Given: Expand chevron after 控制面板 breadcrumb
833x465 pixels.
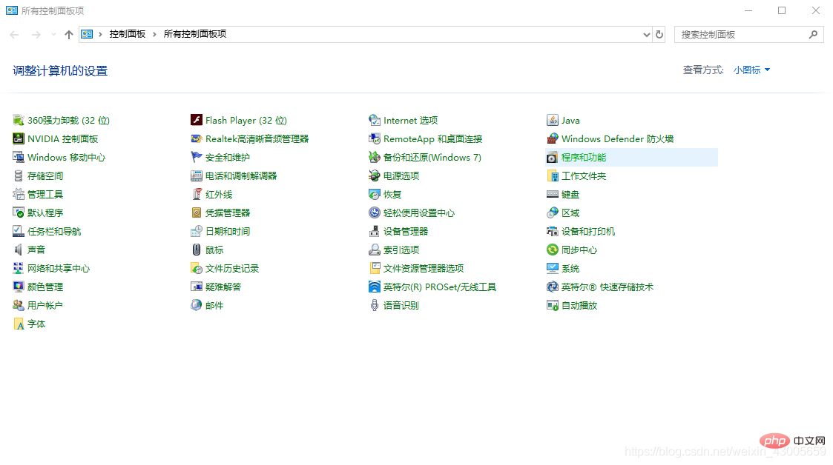Looking at the screenshot, I should [154, 35].
